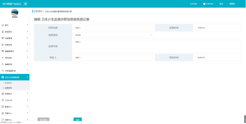This screenshot has height=124, width=246.
Task: Click the 家庭医生 sidebar icon
Action: tap(3, 31)
